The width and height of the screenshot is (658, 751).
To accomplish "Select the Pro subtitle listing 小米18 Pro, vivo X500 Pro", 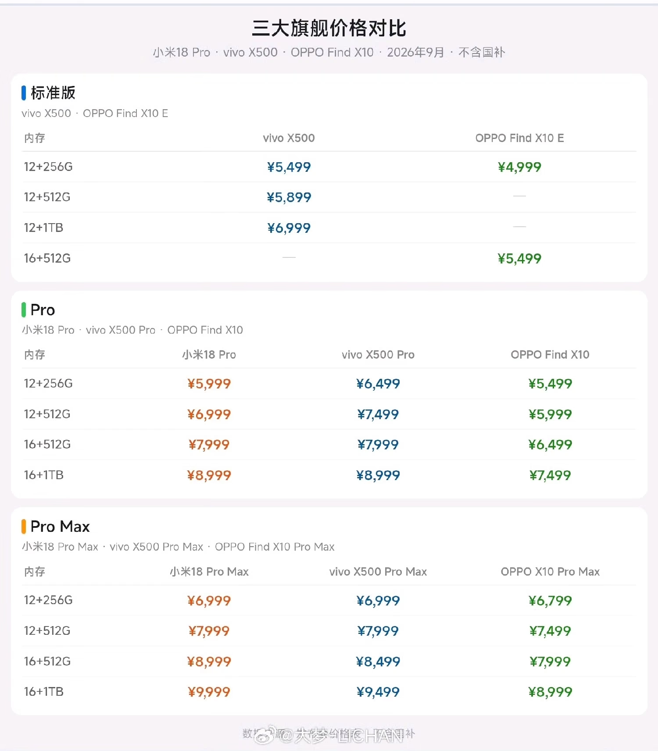I will point(132,330).
